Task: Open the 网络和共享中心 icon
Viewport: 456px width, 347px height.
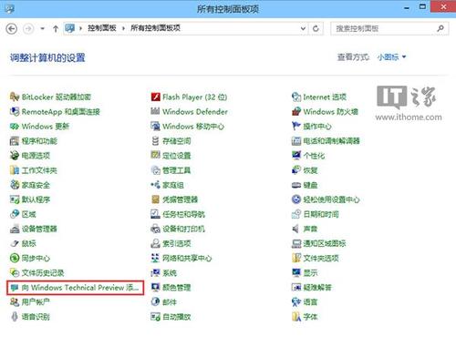Action: [155, 258]
